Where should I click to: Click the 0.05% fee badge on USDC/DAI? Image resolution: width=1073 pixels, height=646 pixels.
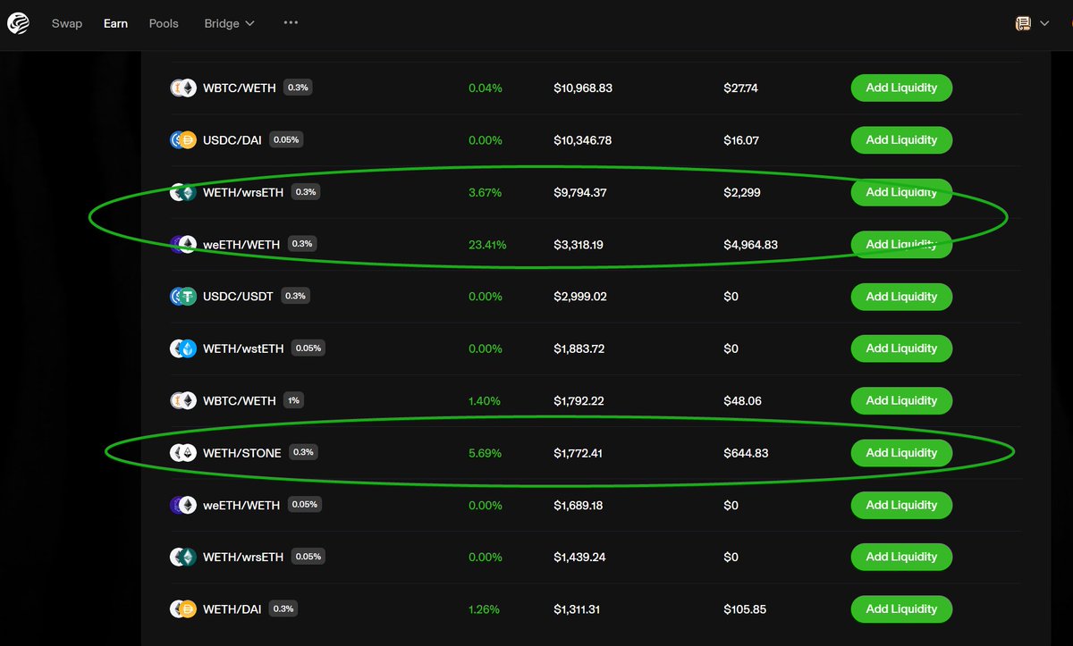coord(287,139)
